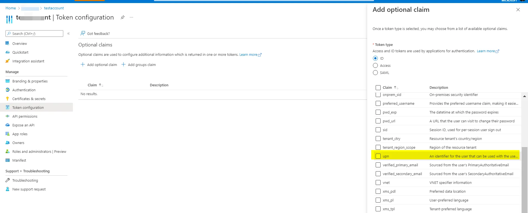Select the SAML token type
The image size is (528, 213).
(375, 73)
